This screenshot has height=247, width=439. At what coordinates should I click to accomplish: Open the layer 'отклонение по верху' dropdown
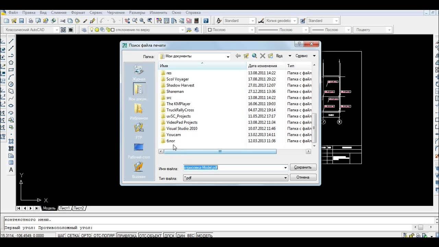pyautogui.click(x=183, y=30)
